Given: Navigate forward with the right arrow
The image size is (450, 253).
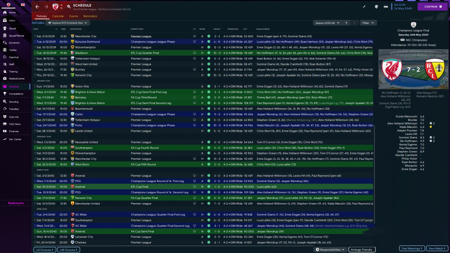Looking at the screenshot, I should [x=46, y=7].
